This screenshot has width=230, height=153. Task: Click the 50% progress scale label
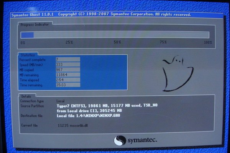[117, 42]
